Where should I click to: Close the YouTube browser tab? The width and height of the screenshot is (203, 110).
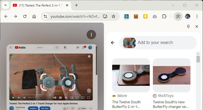[67, 5]
